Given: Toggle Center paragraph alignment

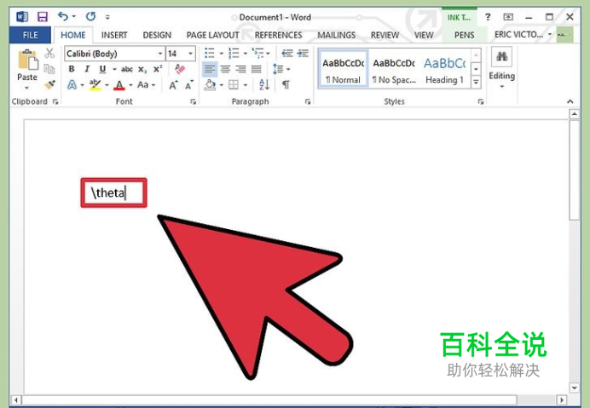Looking at the screenshot, I should [x=225, y=69].
